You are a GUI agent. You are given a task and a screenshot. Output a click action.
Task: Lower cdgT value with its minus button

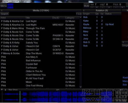(102, 7)
